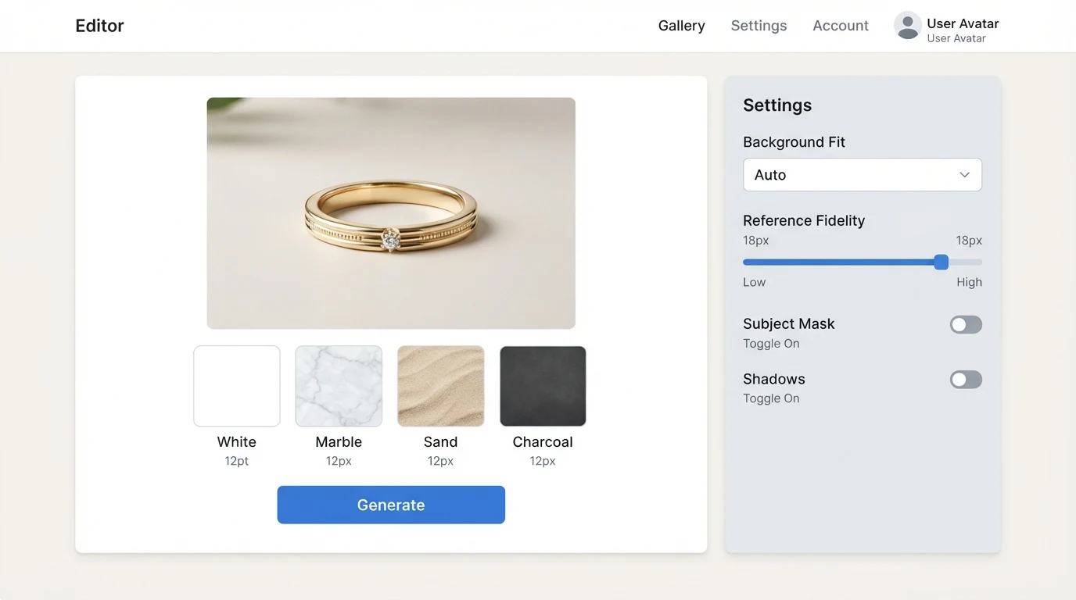Click the user avatar profile icon
The width and height of the screenshot is (1076, 600).
(x=907, y=26)
